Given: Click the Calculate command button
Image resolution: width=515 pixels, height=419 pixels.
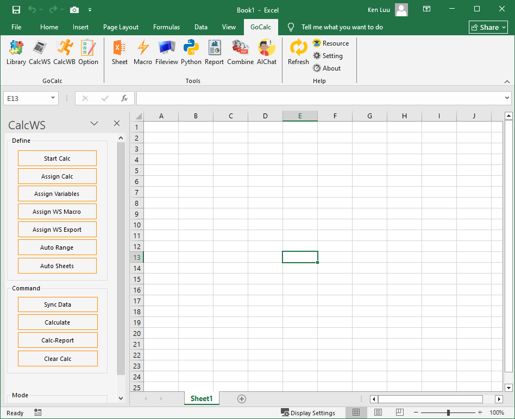Looking at the screenshot, I should click(x=58, y=322).
